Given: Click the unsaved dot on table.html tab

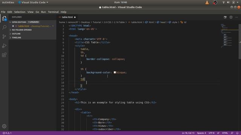Looking at the screenshot, I should coord(75,17).
